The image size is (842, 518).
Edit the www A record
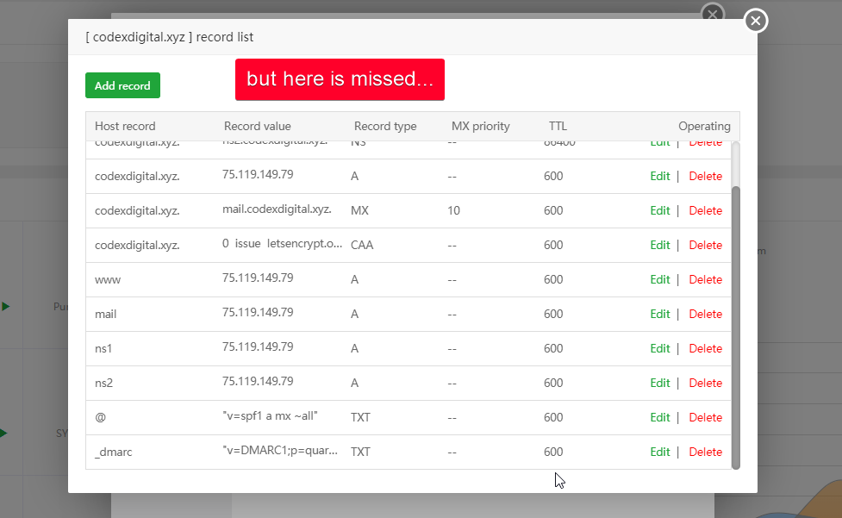click(659, 279)
